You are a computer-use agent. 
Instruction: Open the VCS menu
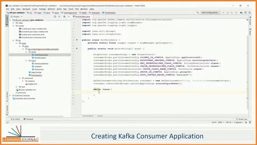[x=77, y=9]
